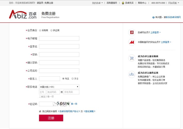Focus the 登录名 input field
Viewport: 183px width, 129px height.
59,46
